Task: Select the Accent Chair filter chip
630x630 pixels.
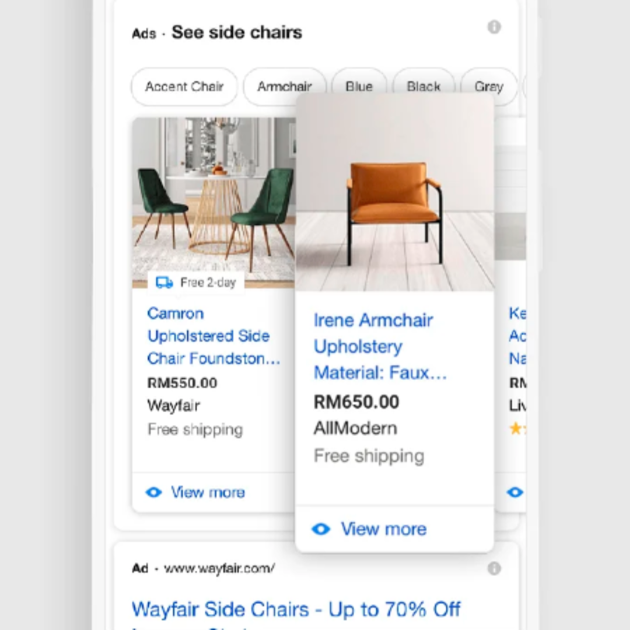Action: (184, 87)
